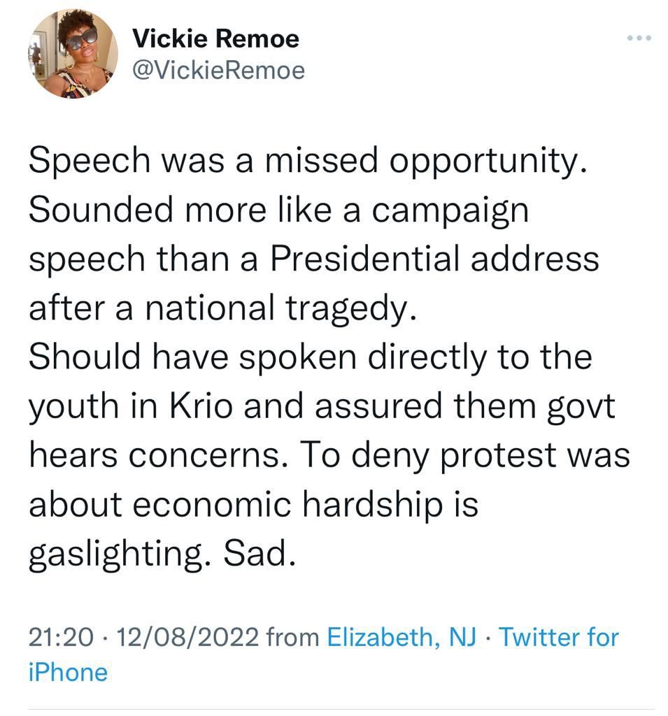The width and height of the screenshot is (668, 716).
Task: Click the Twitter for iPhone source link
Action: 559,637
